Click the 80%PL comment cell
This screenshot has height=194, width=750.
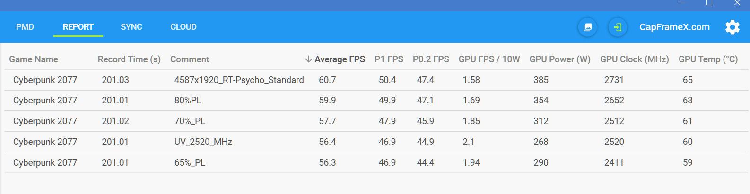point(188,101)
